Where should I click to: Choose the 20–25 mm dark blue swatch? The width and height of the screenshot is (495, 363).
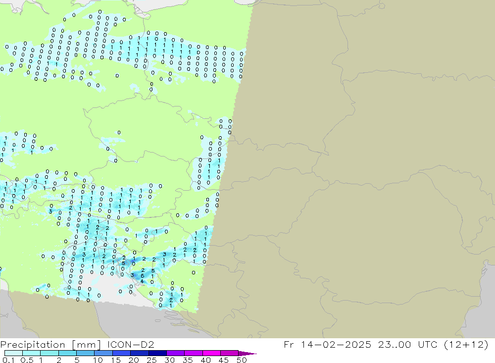139,353
